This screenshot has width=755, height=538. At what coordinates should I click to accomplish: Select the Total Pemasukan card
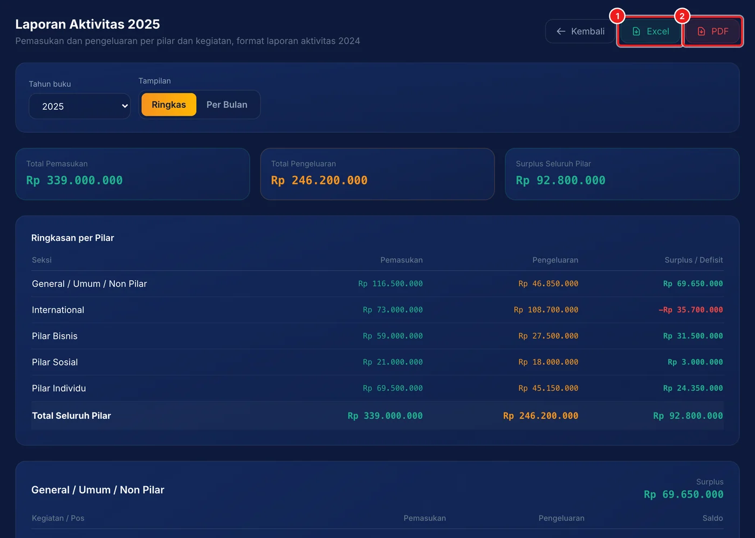[x=133, y=174]
